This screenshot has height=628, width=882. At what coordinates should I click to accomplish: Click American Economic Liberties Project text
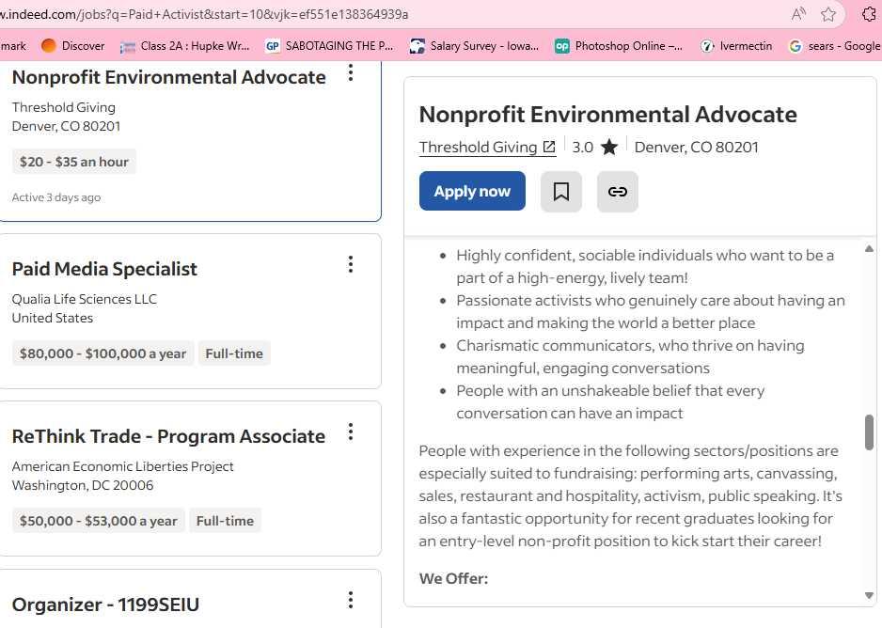tap(122, 466)
